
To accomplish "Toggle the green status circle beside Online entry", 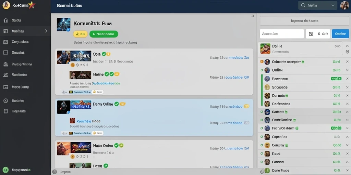I will point(262,70).
